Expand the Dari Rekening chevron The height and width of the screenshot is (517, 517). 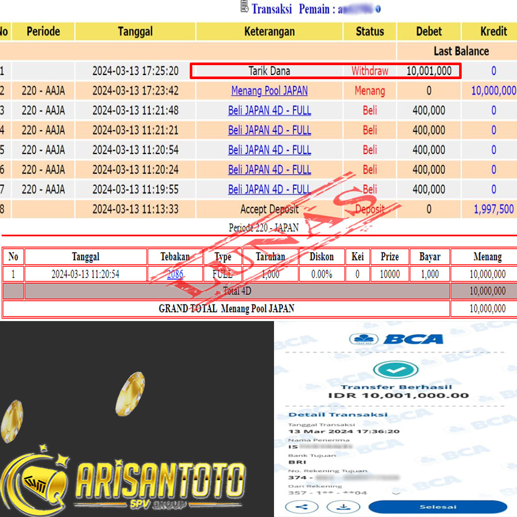pyautogui.click(x=396, y=493)
